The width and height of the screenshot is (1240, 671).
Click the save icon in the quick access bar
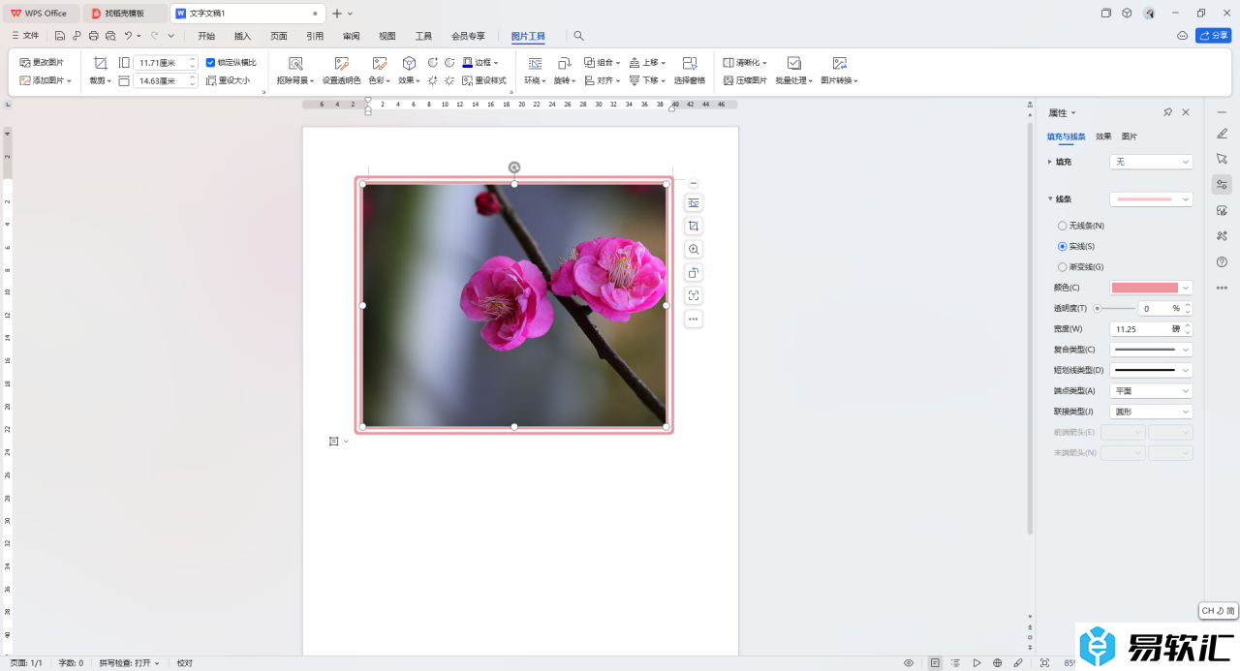[60, 36]
